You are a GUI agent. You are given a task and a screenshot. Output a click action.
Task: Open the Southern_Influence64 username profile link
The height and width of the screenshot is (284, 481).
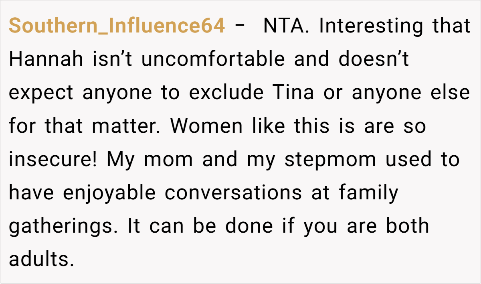click(x=117, y=26)
